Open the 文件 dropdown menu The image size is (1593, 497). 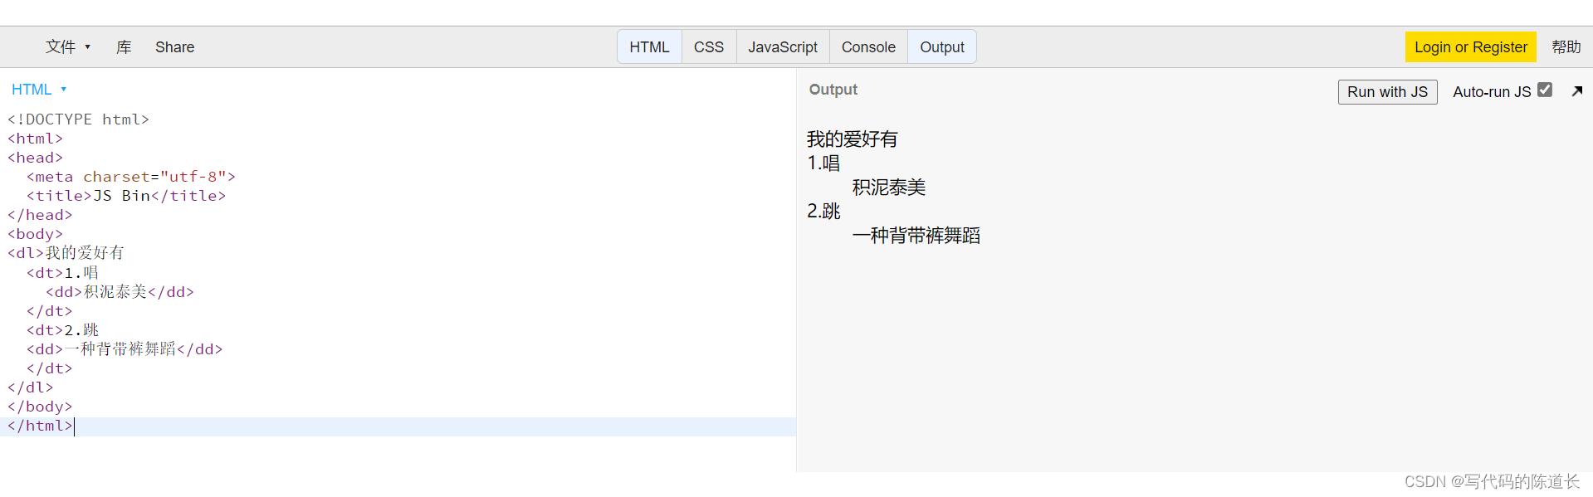[x=68, y=47]
